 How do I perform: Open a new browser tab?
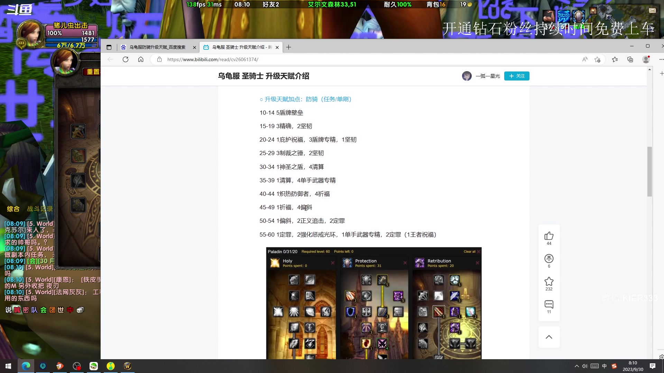pos(288,47)
